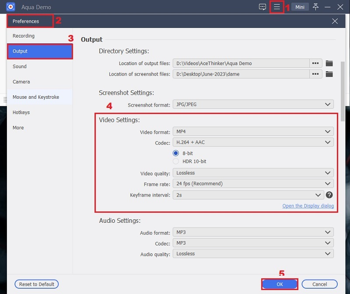Browse output file location with ellipsis button
Viewport: 350px width, 294px height.
click(316, 64)
